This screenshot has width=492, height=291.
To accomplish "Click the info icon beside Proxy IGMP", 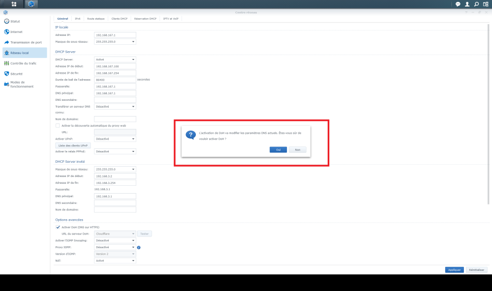I will (x=139, y=247).
